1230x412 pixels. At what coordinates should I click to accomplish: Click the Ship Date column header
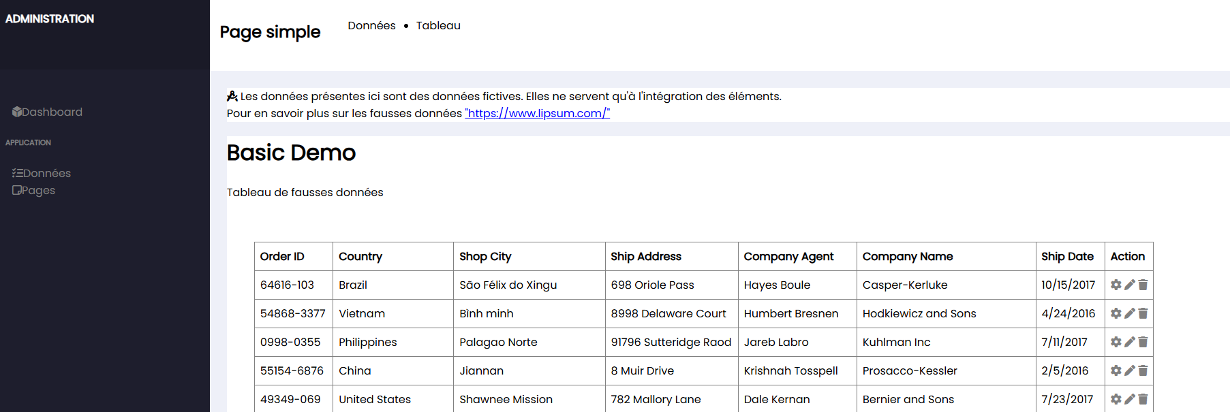pyautogui.click(x=1067, y=256)
